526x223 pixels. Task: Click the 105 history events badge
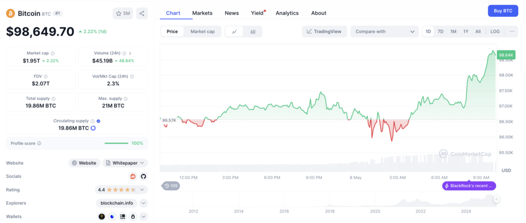pos(171,186)
